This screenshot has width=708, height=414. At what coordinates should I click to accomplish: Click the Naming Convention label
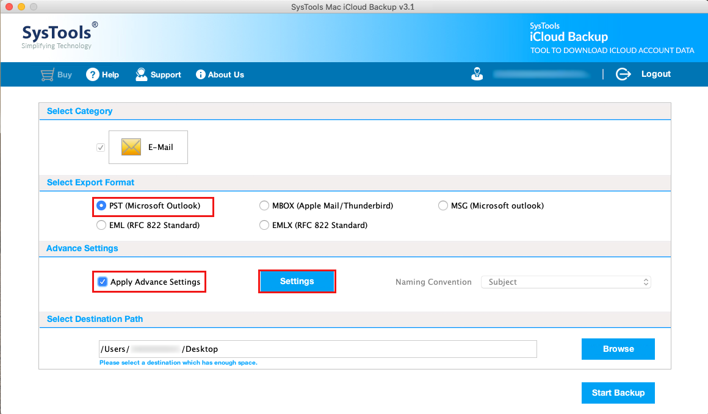(x=433, y=282)
